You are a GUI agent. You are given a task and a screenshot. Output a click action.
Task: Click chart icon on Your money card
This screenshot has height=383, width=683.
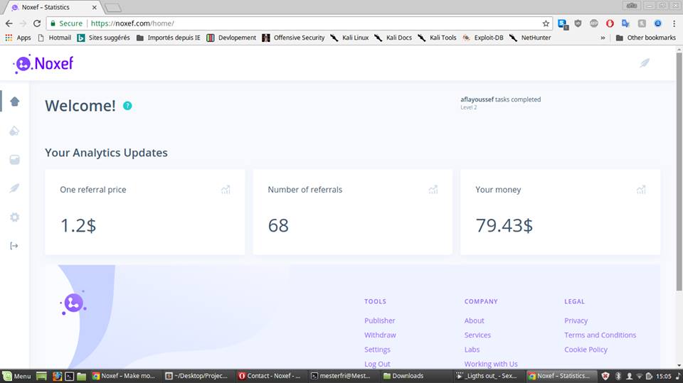point(641,190)
